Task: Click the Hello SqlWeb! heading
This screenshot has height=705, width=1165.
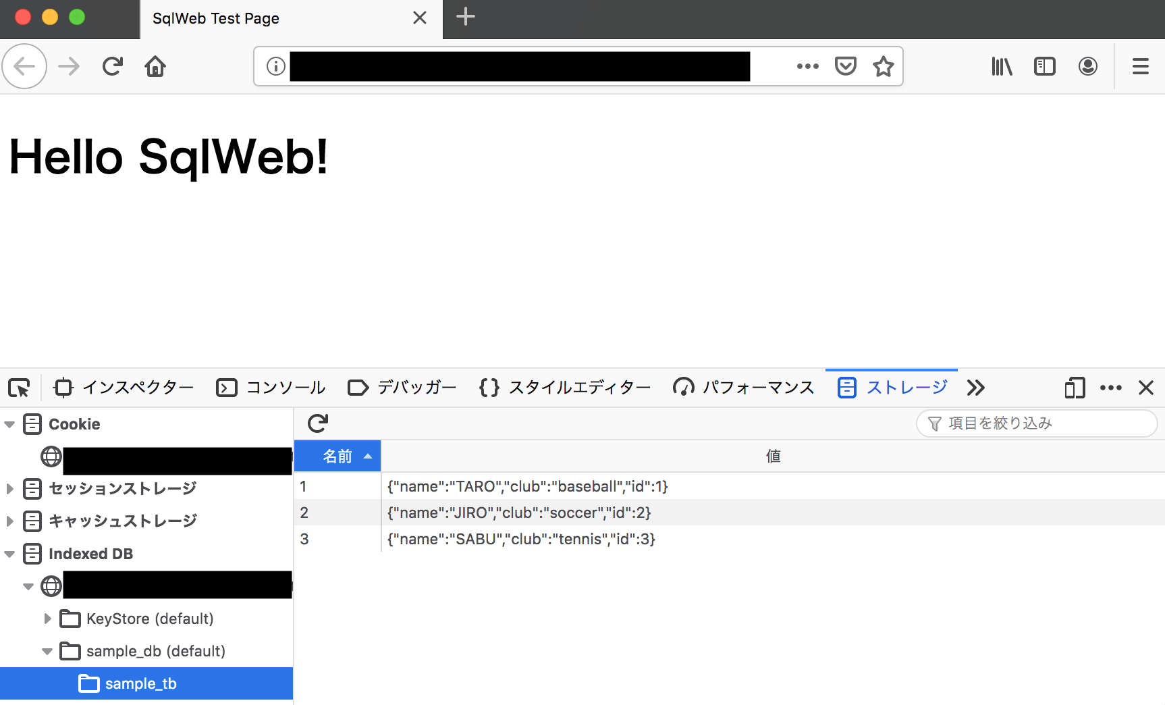Action: 169,157
